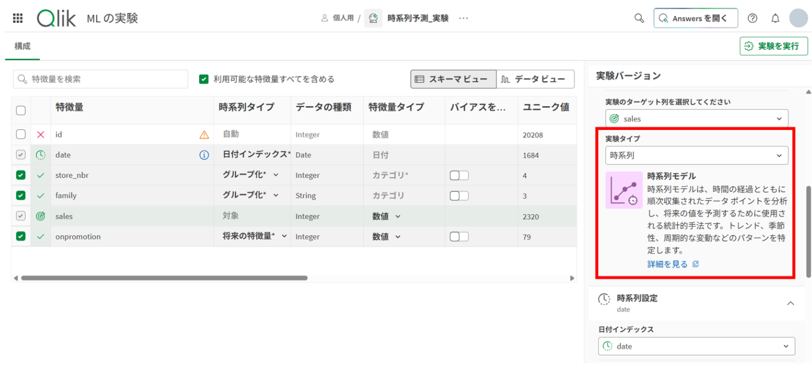Open 数値 feature type dropdown for onpromotion
The image size is (812, 368).
point(386,236)
